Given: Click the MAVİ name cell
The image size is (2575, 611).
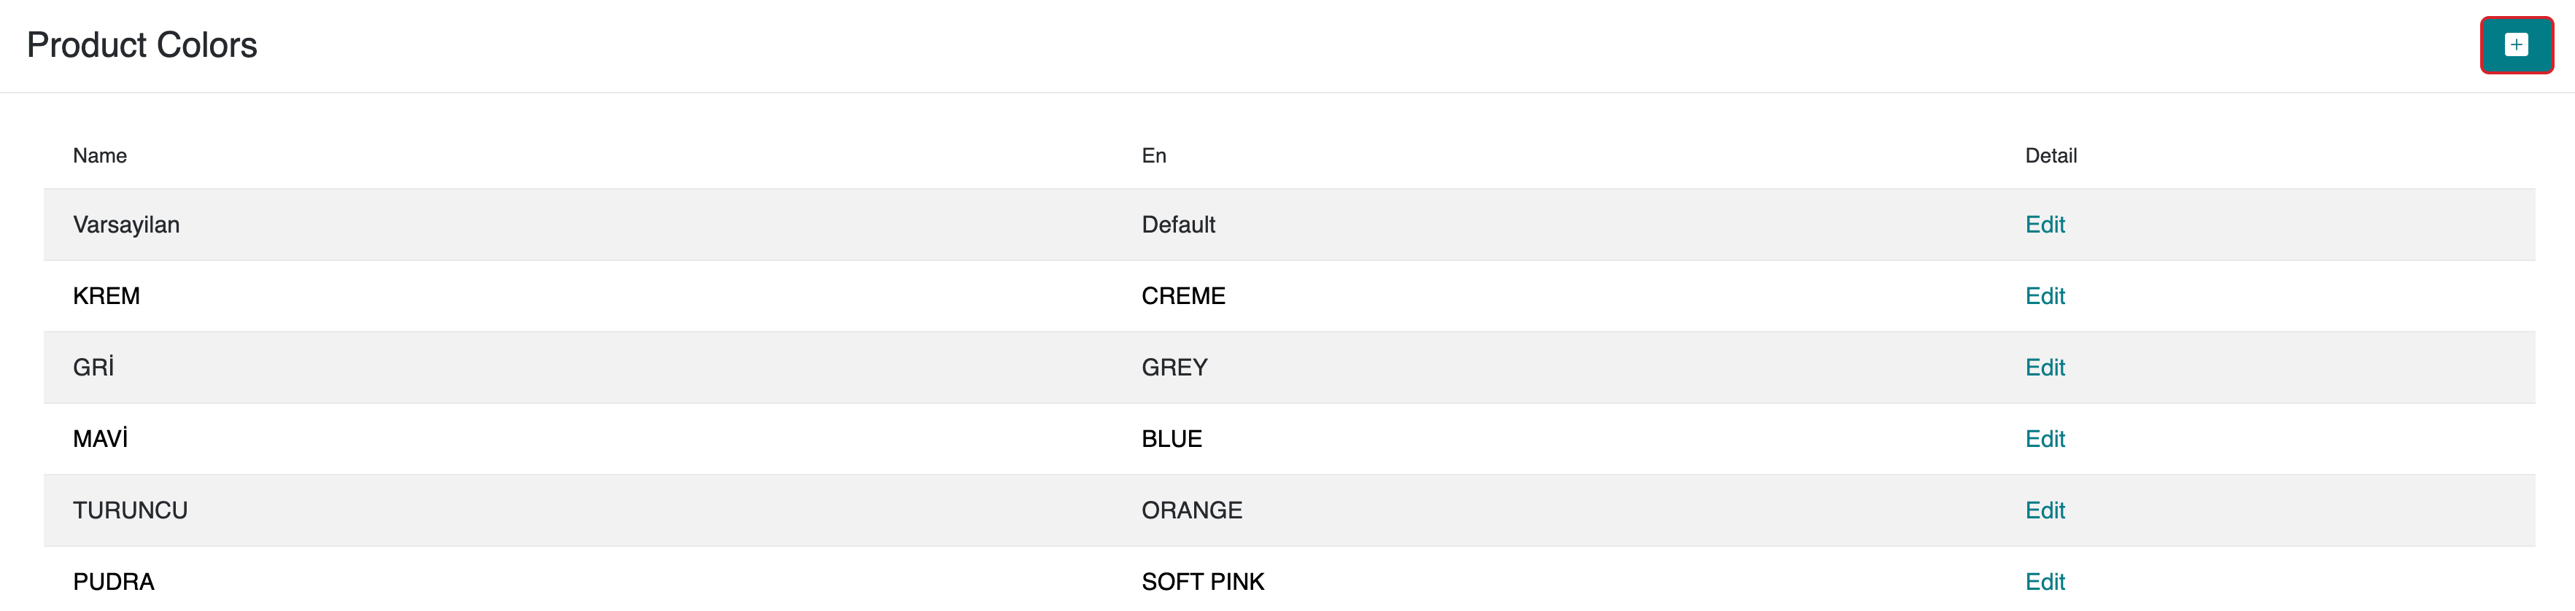Looking at the screenshot, I should (x=100, y=439).
